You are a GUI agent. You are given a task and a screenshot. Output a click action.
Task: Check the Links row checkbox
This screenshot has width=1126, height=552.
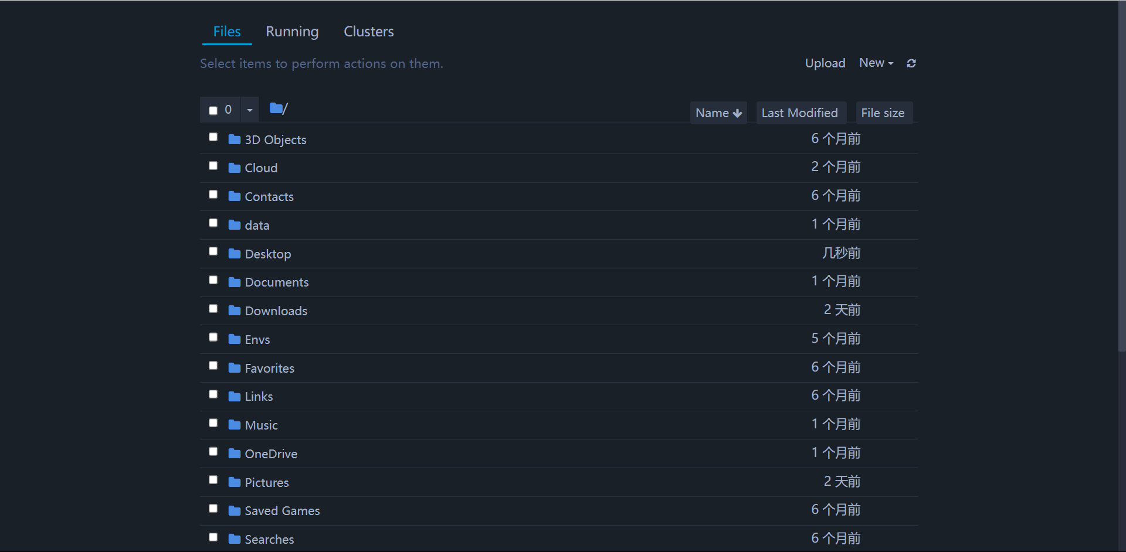[x=213, y=394]
